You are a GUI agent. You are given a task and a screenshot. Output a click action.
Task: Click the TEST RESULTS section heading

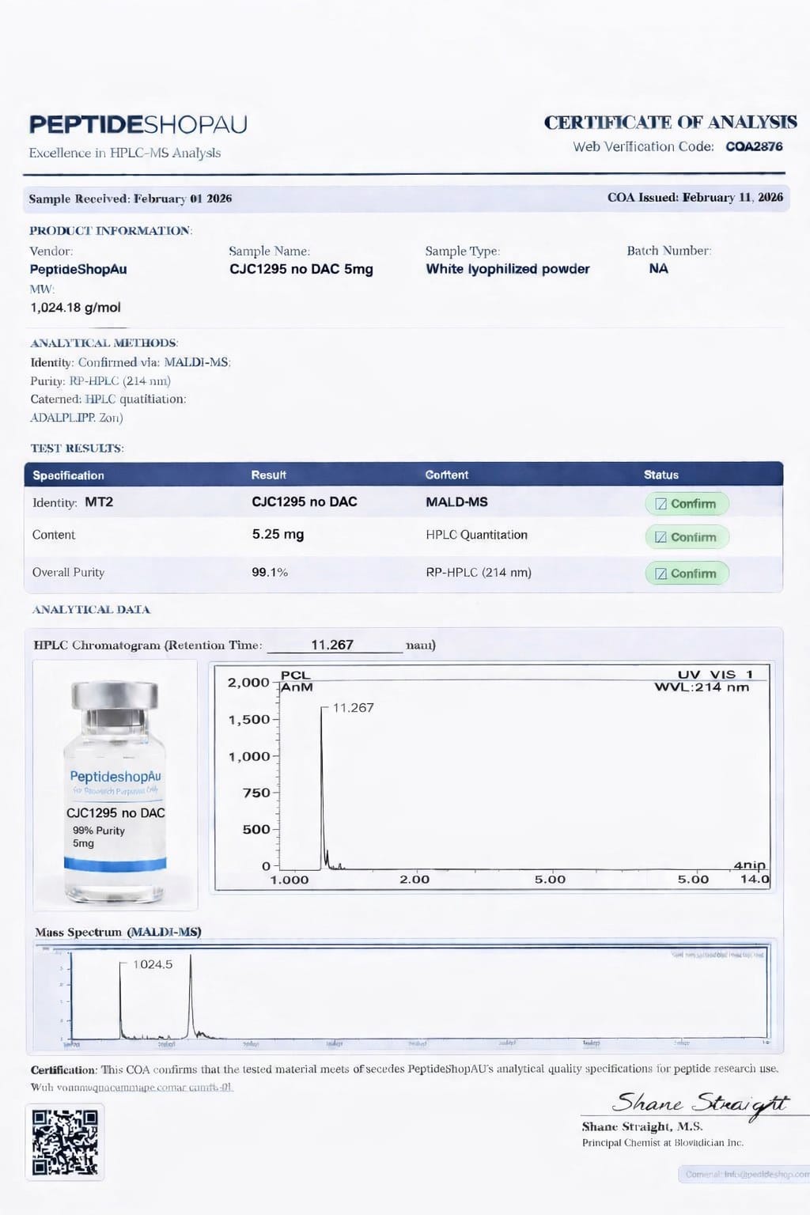coord(77,448)
